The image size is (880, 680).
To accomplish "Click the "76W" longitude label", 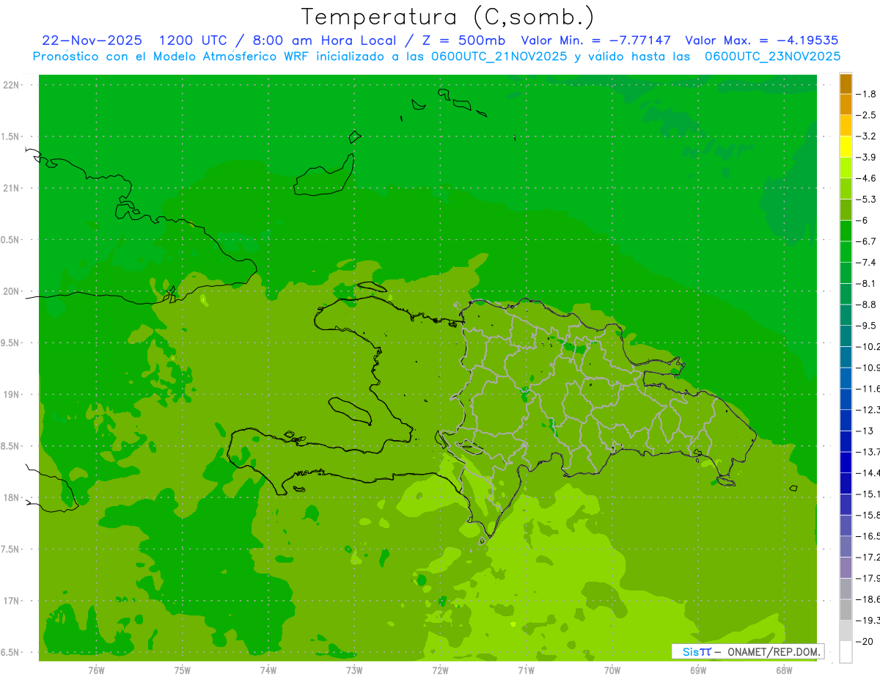I will pos(96,670).
